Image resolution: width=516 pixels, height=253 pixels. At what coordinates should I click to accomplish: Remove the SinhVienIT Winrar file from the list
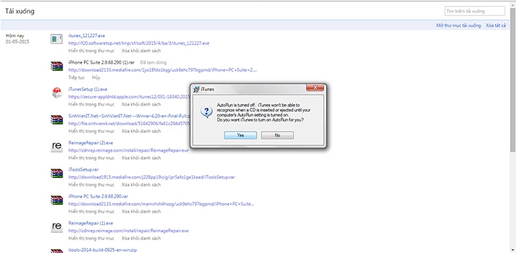click(x=141, y=131)
